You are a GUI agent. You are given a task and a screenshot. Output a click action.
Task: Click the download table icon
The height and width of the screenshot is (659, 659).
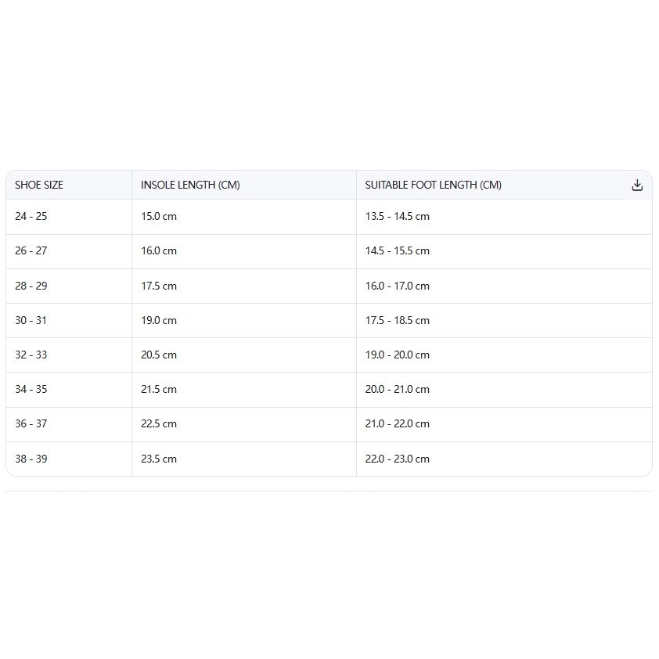click(637, 185)
